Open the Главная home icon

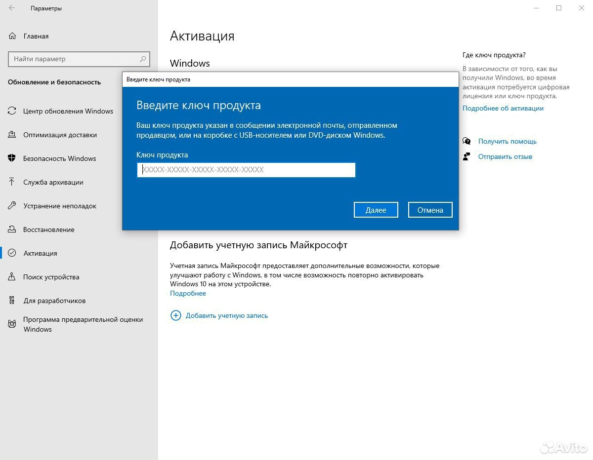click(12, 36)
